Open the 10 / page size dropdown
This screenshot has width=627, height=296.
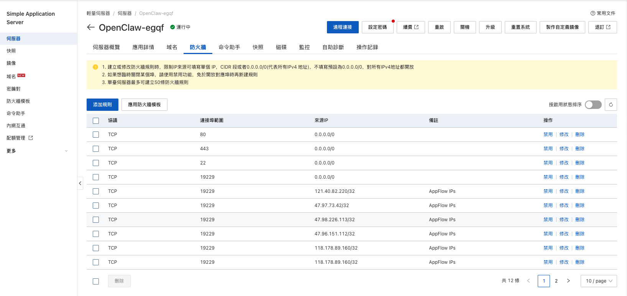point(599,281)
